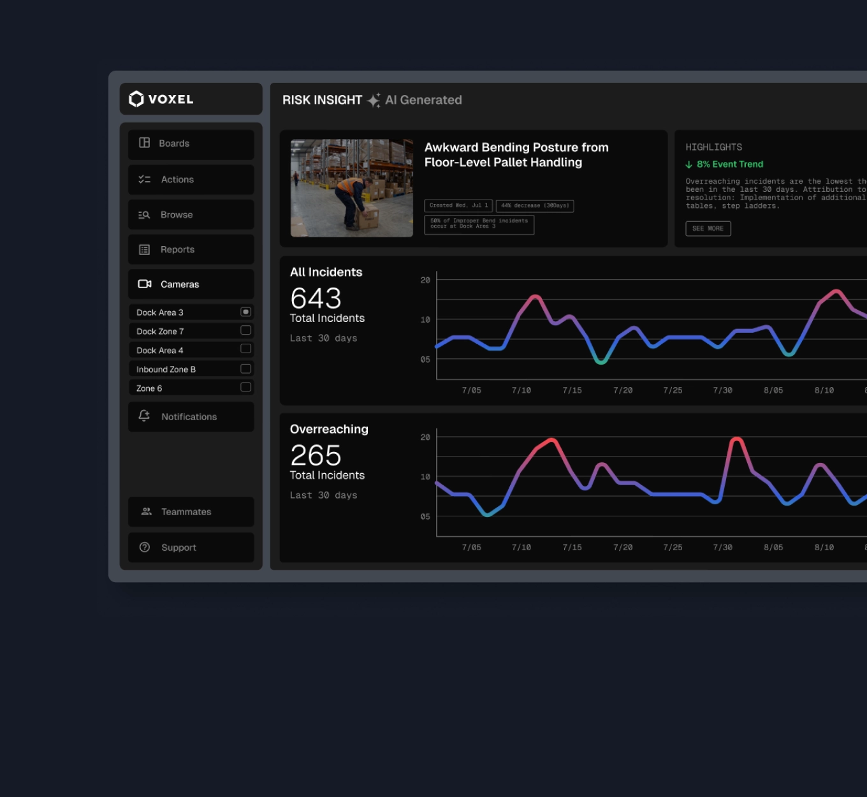Click the Actions checklist icon
Viewport: 867px width, 797px height.
pyautogui.click(x=145, y=179)
